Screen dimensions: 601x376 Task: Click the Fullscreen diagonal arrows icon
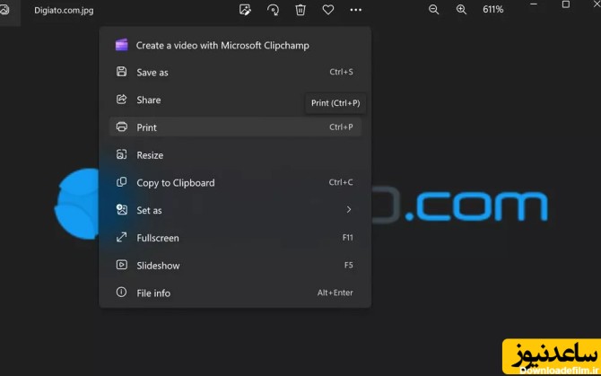(121, 237)
